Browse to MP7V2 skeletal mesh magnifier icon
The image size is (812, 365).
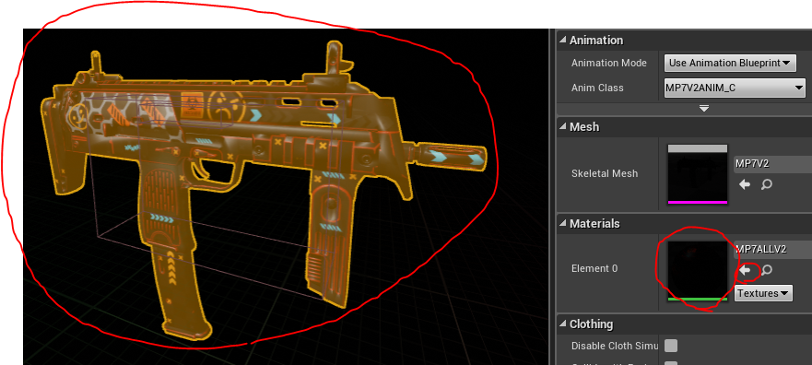767,184
